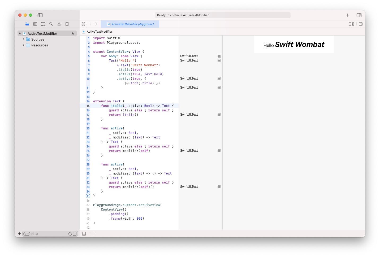
Task: Click line number 15 in gutter
Action: [88, 106]
